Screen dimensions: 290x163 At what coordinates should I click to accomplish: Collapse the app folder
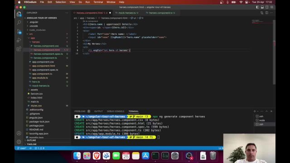pos(33,38)
